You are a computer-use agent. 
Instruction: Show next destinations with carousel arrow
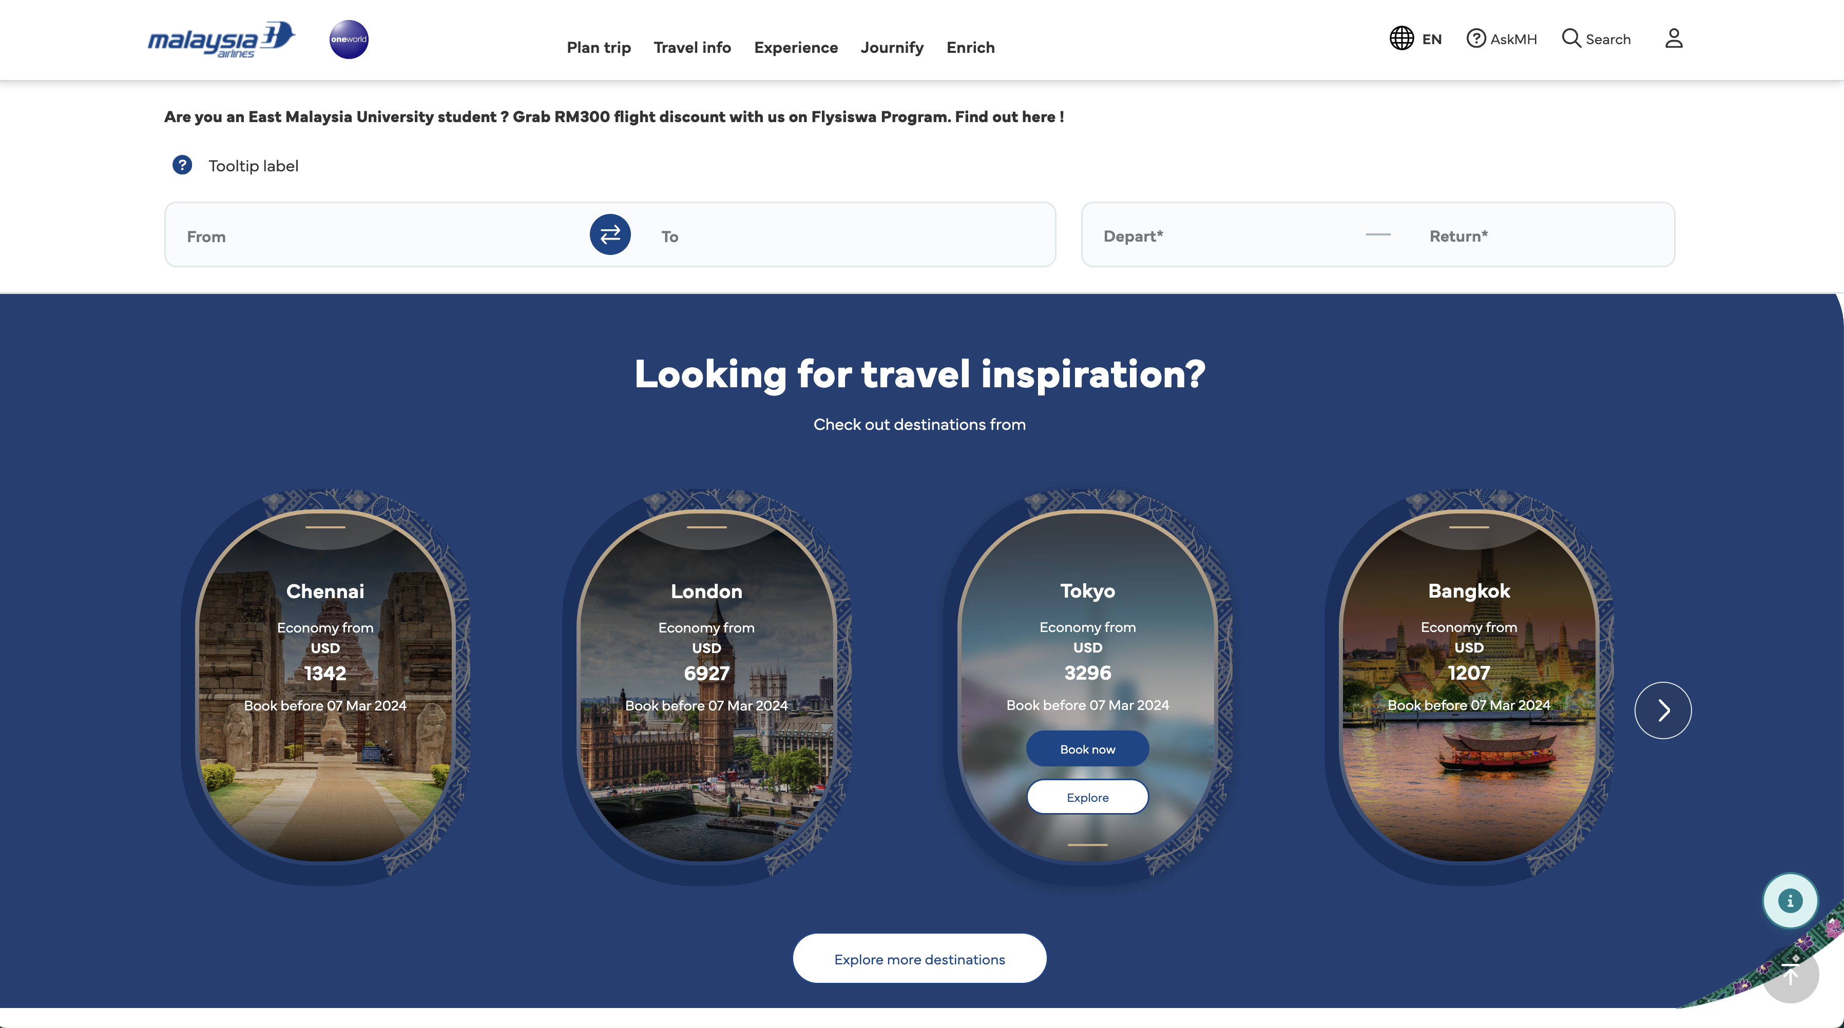tap(1663, 710)
